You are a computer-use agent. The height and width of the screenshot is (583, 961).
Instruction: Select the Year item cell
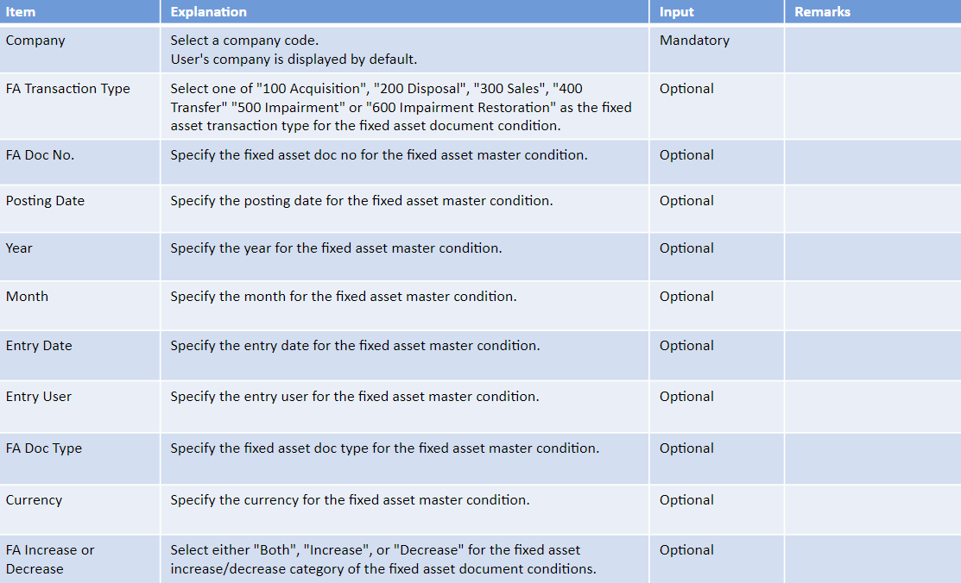(x=79, y=257)
